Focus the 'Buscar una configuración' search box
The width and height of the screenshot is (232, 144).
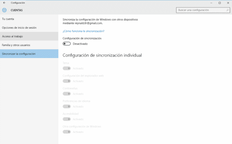[203, 10]
